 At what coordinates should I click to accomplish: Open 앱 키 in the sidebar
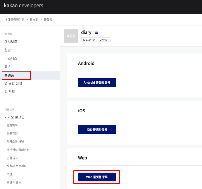pos(8,66)
